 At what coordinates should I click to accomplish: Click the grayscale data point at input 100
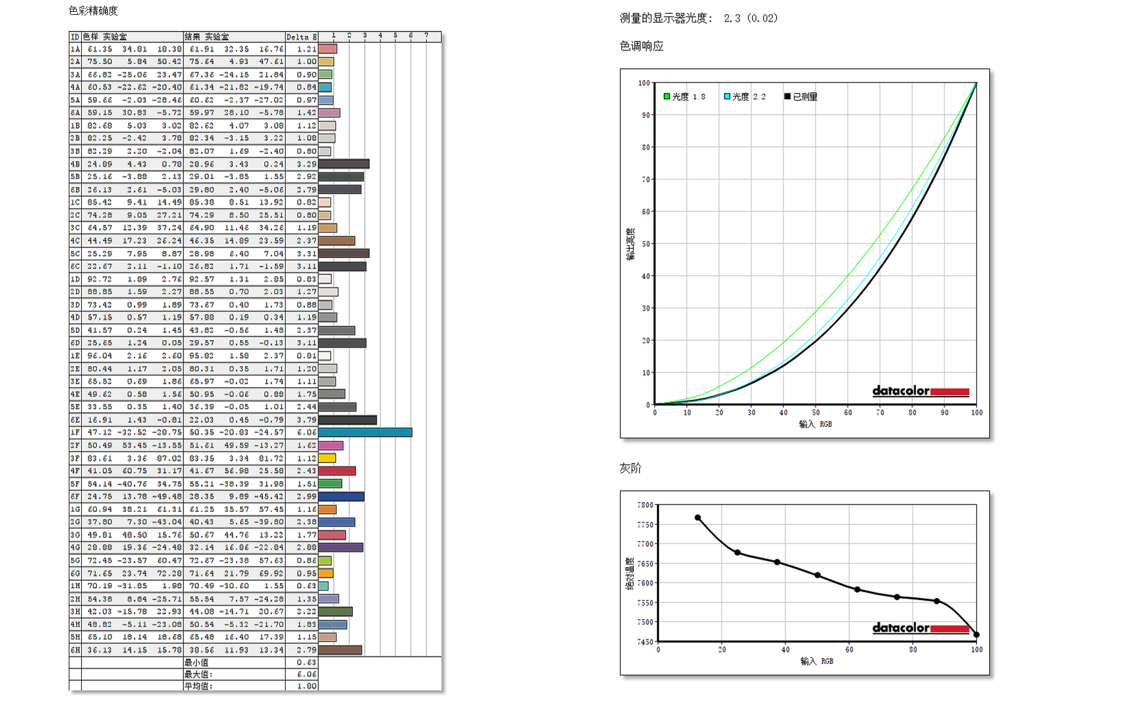coord(977,635)
